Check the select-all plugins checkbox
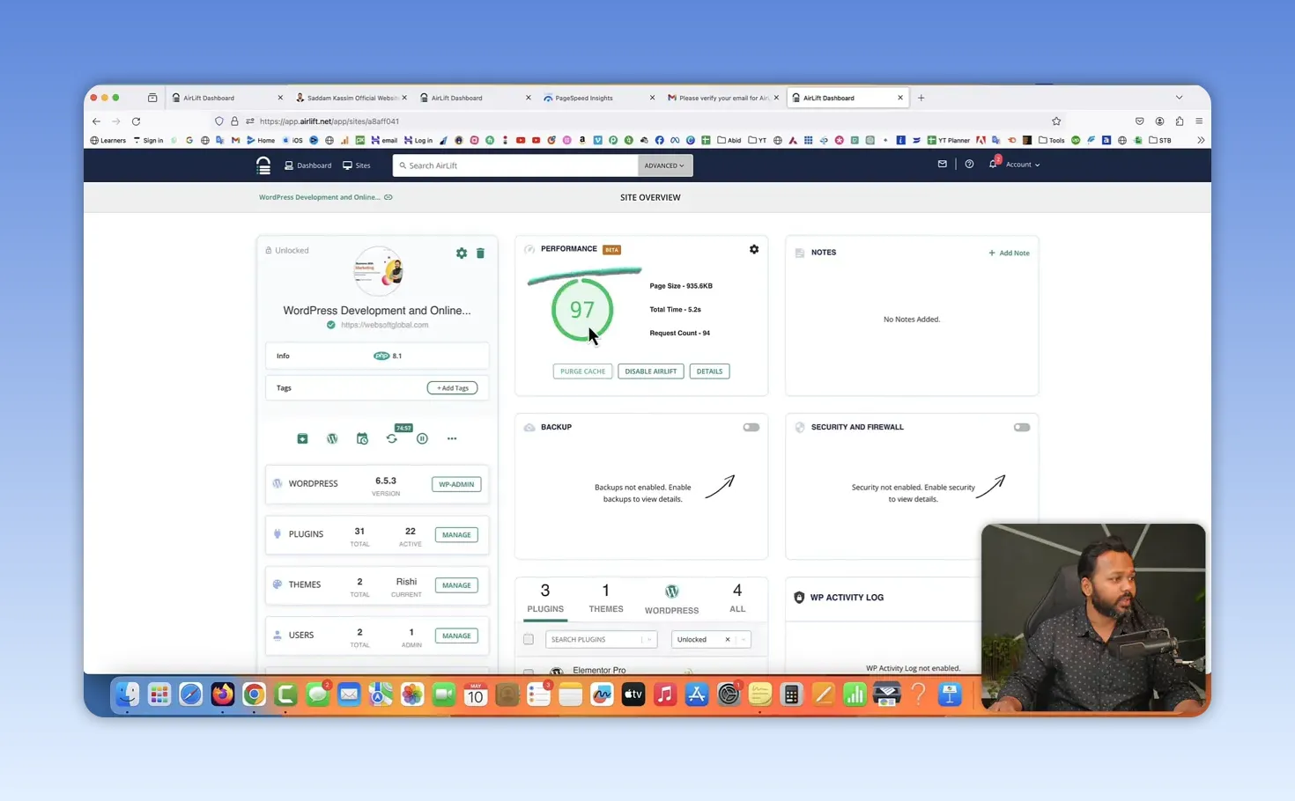Screen dimensions: 1295x801 (529, 639)
